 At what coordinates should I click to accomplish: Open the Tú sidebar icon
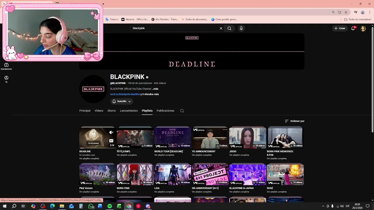click(x=6, y=79)
